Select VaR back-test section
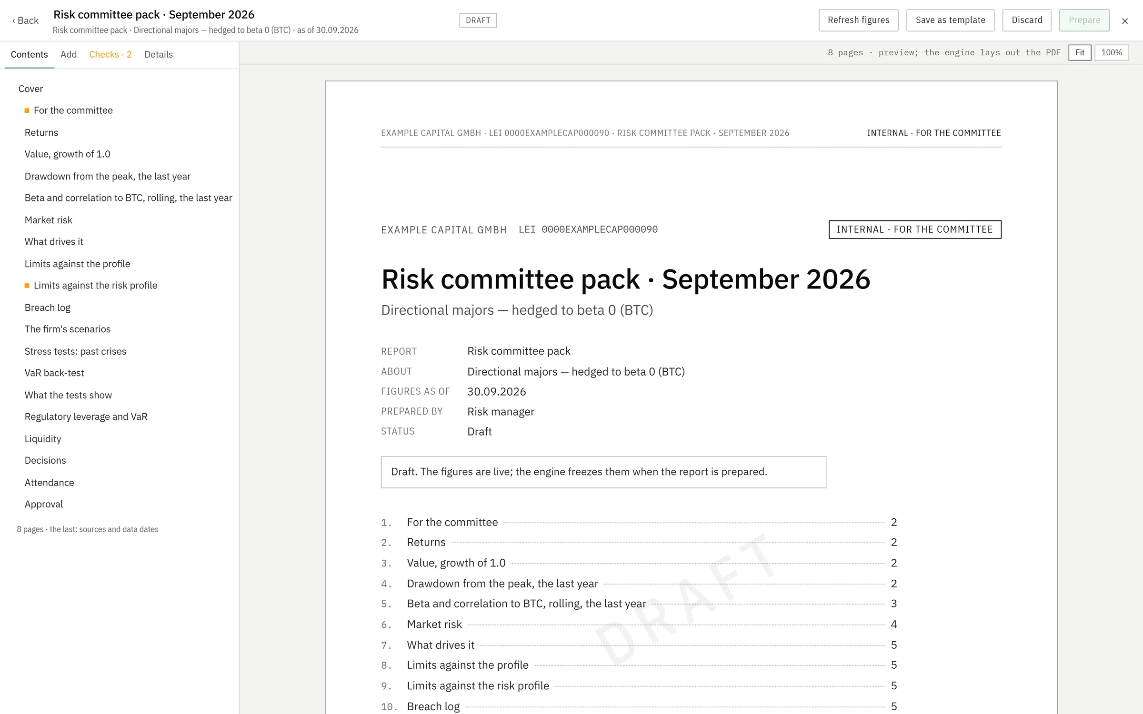The image size is (1143, 714). 54,373
